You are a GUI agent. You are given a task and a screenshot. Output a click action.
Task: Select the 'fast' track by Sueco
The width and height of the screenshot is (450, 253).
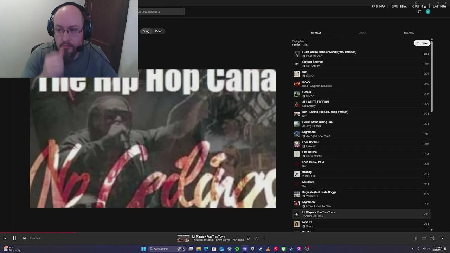(361, 74)
